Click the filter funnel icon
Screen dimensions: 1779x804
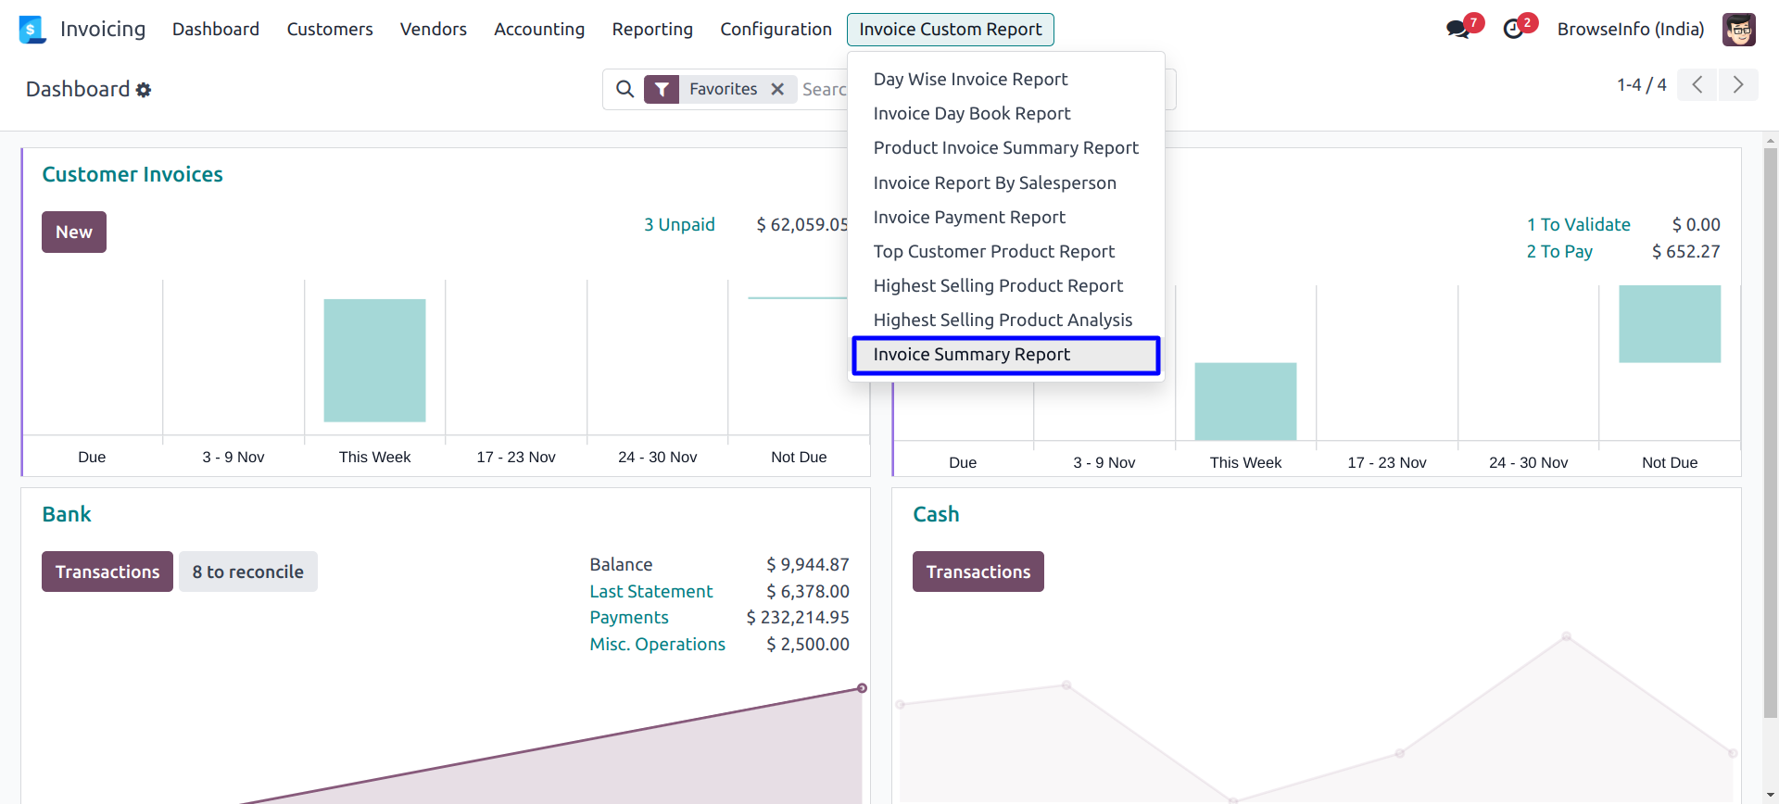(x=662, y=89)
